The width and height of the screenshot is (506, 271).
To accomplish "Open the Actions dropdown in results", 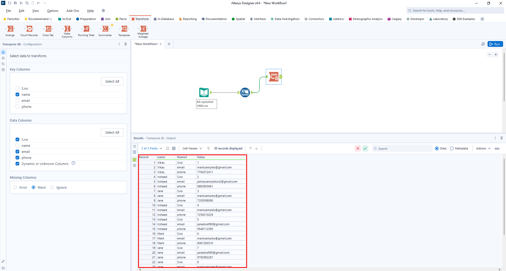I will tap(483, 148).
